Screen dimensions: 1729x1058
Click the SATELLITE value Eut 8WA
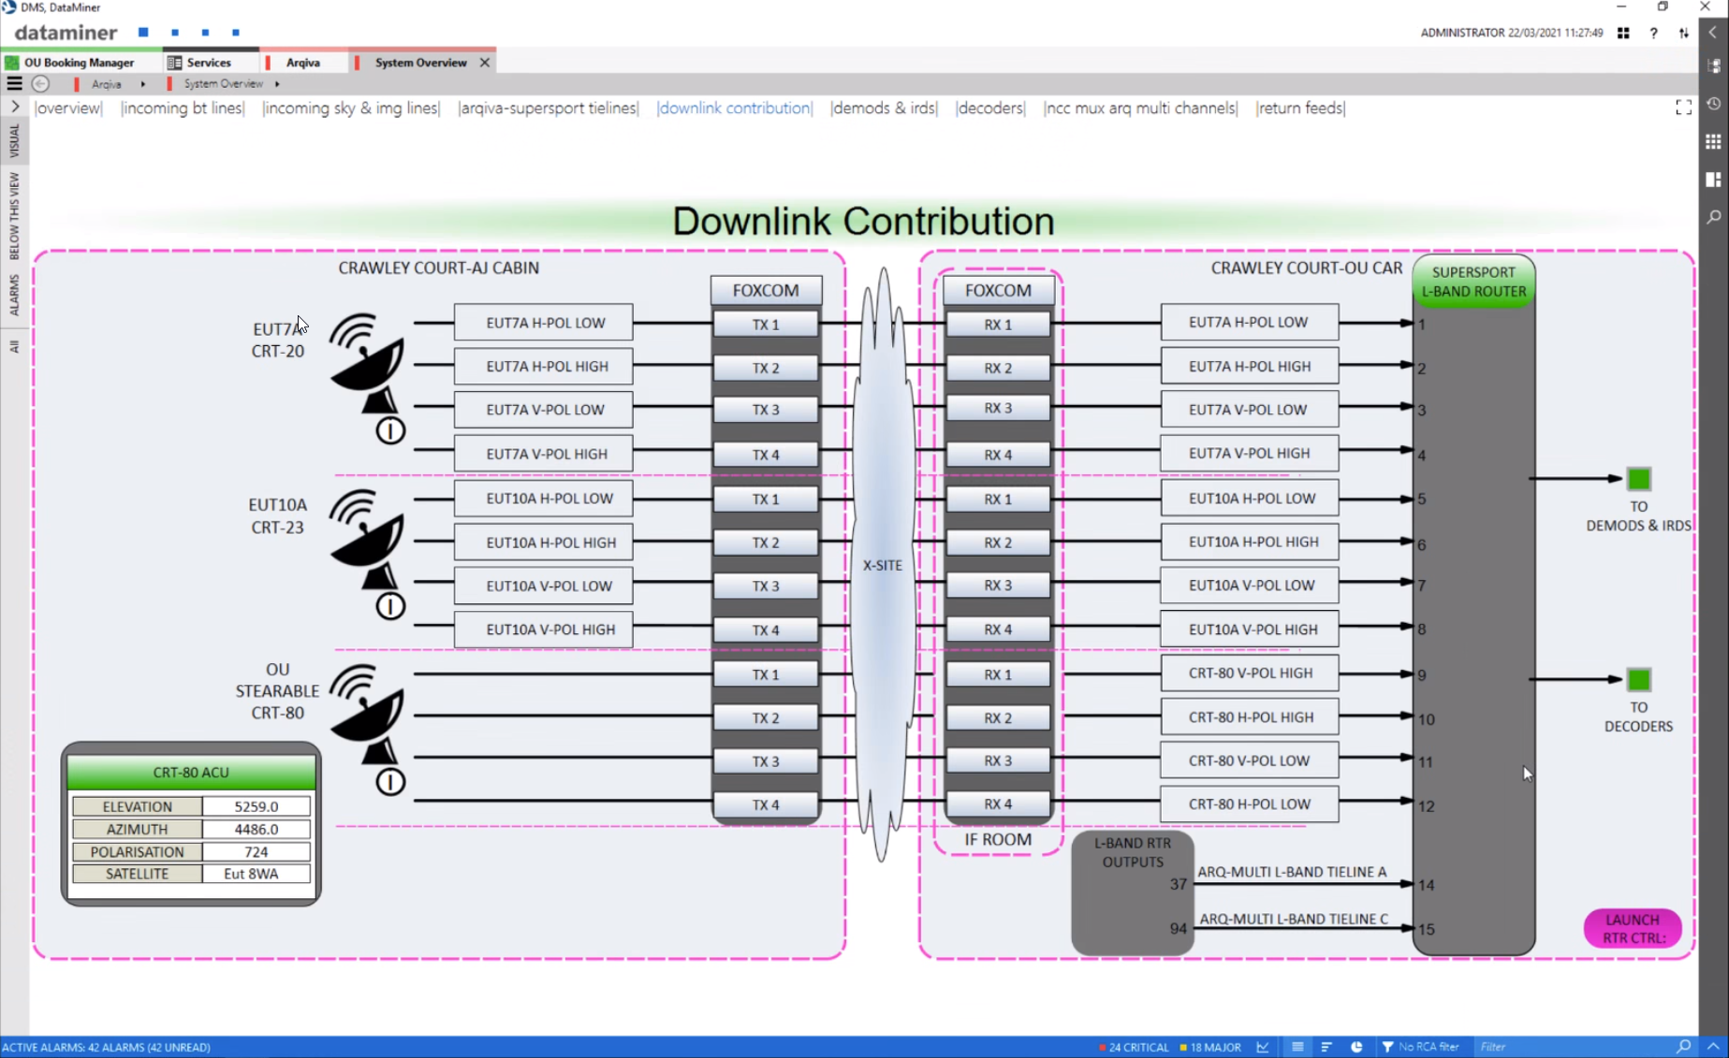pos(256,874)
